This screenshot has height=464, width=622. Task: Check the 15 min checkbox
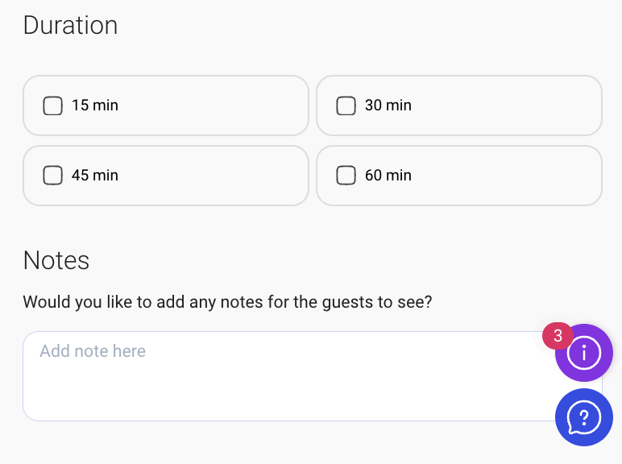click(52, 106)
